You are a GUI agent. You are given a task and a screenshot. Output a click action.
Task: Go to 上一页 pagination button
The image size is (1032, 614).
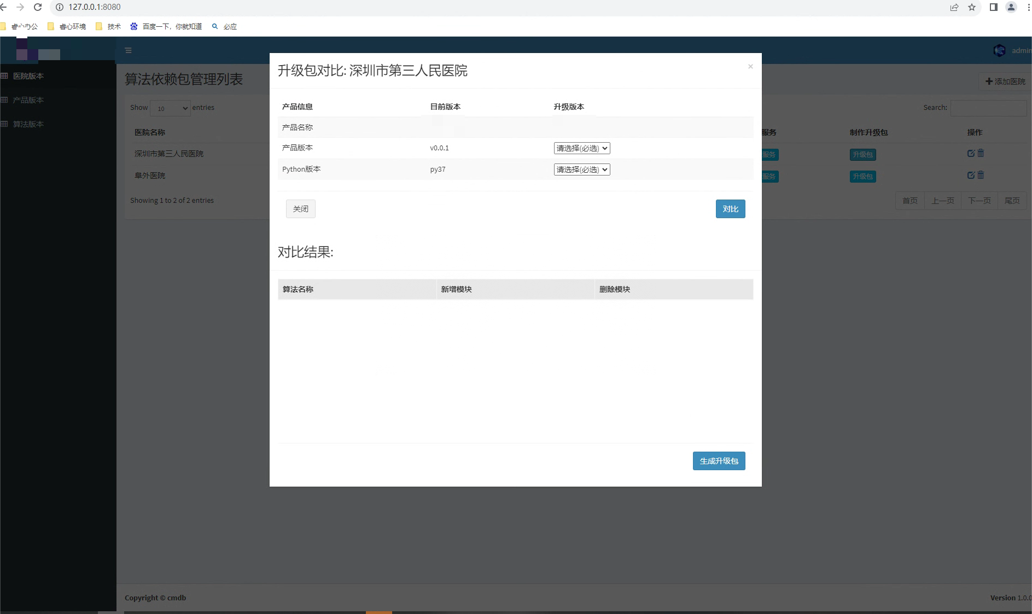click(943, 201)
